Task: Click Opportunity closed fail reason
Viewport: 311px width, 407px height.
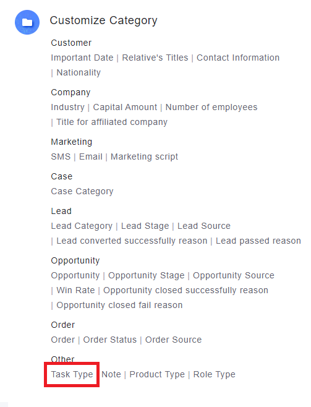Action: [119, 306]
